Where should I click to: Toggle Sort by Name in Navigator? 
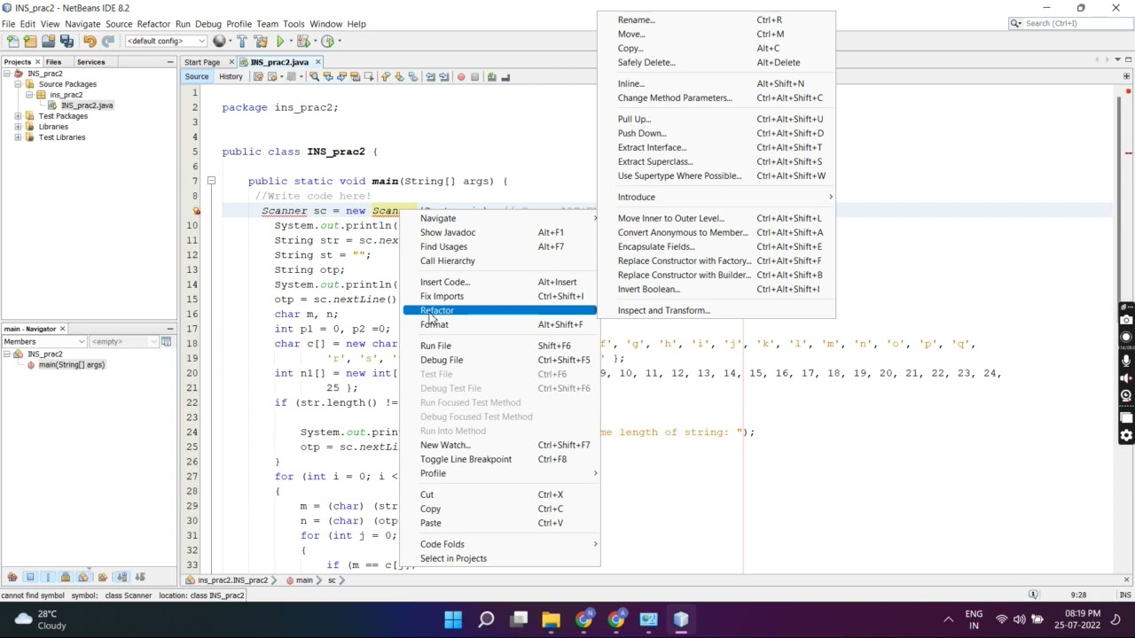click(x=122, y=577)
